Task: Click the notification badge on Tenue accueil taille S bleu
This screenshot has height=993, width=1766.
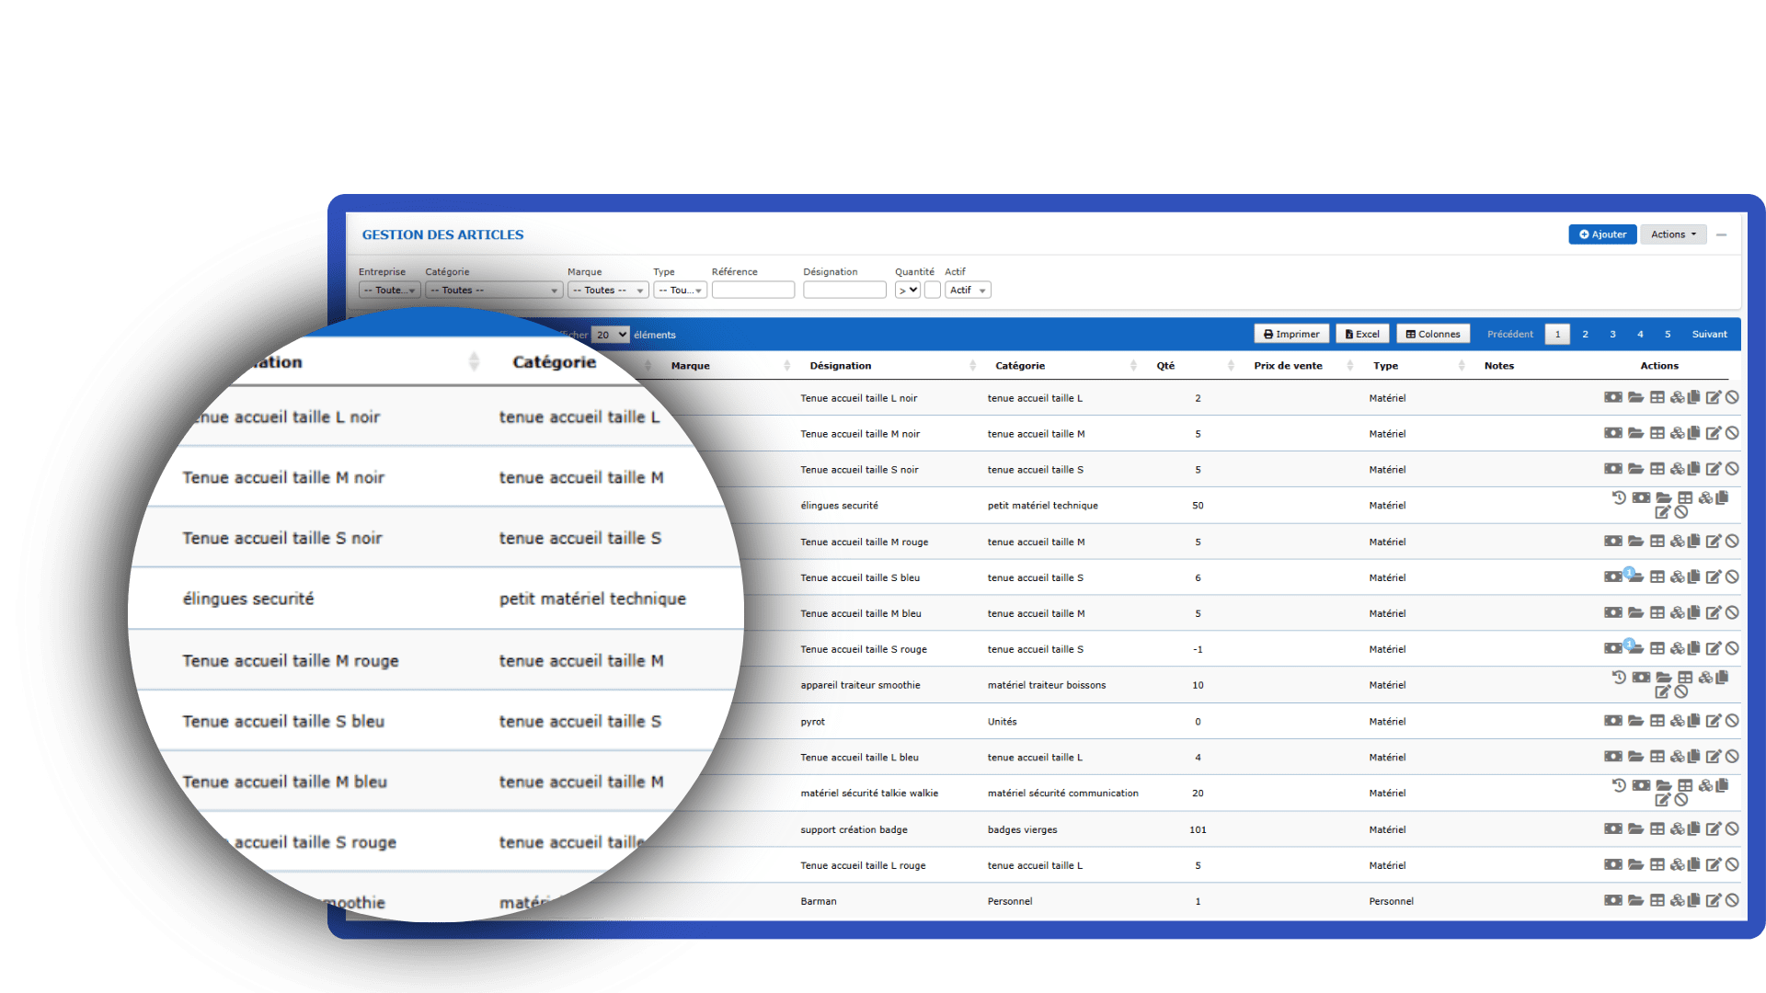Action: [1628, 571]
